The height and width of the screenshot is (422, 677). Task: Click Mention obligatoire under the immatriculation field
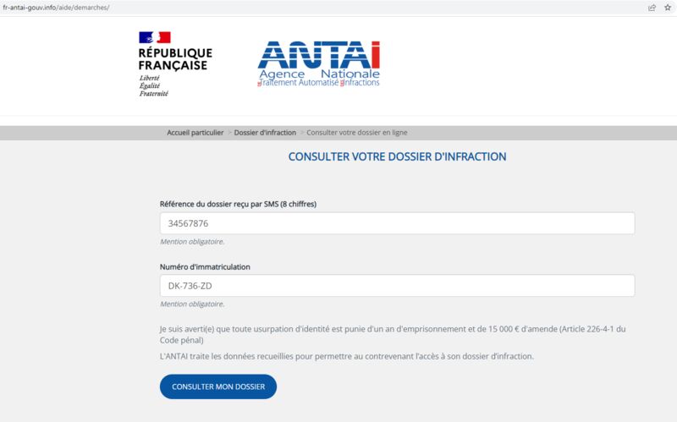click(x=192, y=304)
